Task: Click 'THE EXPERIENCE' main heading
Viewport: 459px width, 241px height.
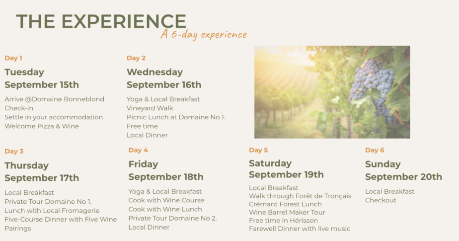Action: click(x=101, y=21)
